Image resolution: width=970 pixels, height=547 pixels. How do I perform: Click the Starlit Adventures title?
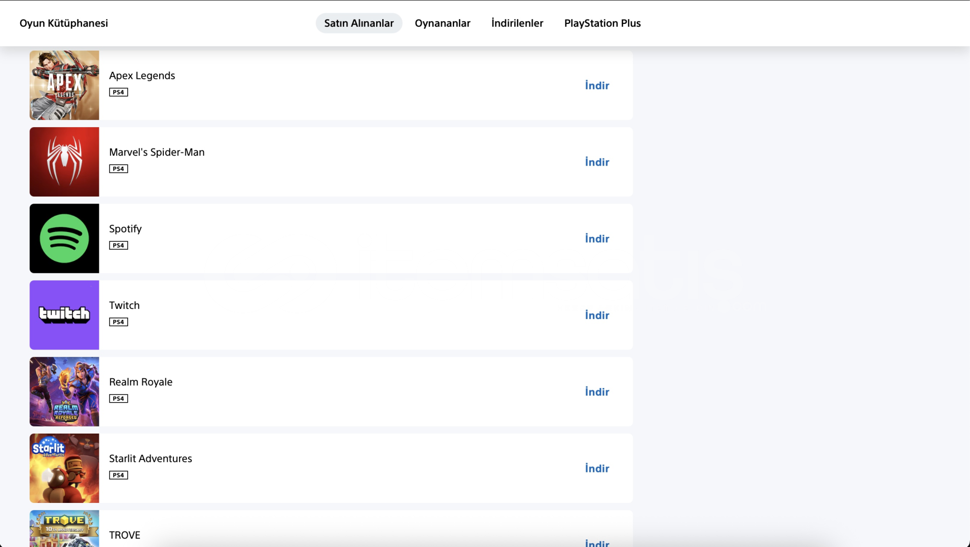(151, 458)
